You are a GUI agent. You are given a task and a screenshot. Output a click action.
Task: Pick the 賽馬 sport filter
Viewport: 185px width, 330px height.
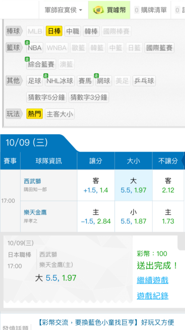pos(85,81)
